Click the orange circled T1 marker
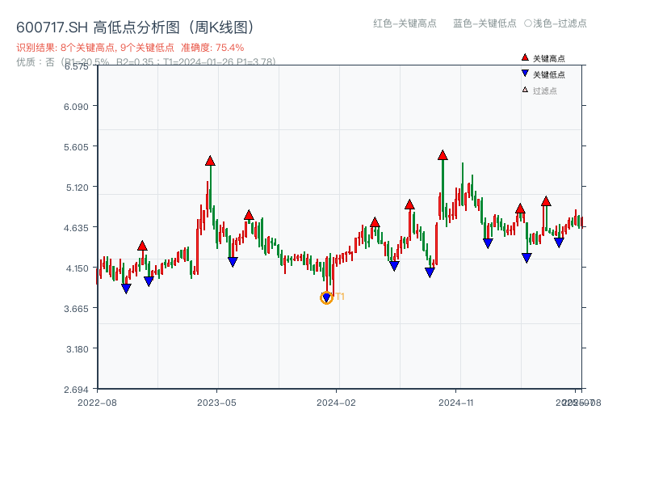Viewport: 646px width, 485px height. pyautogui.click(x=327, y=298)
